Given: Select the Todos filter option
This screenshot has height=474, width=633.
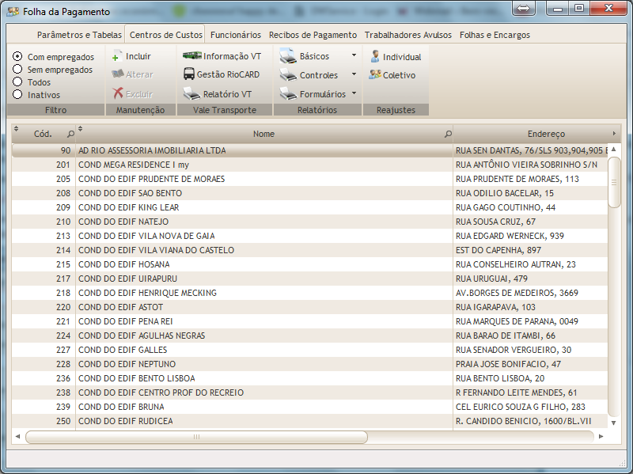Looking at the screenshot, I should click(17, 82).
